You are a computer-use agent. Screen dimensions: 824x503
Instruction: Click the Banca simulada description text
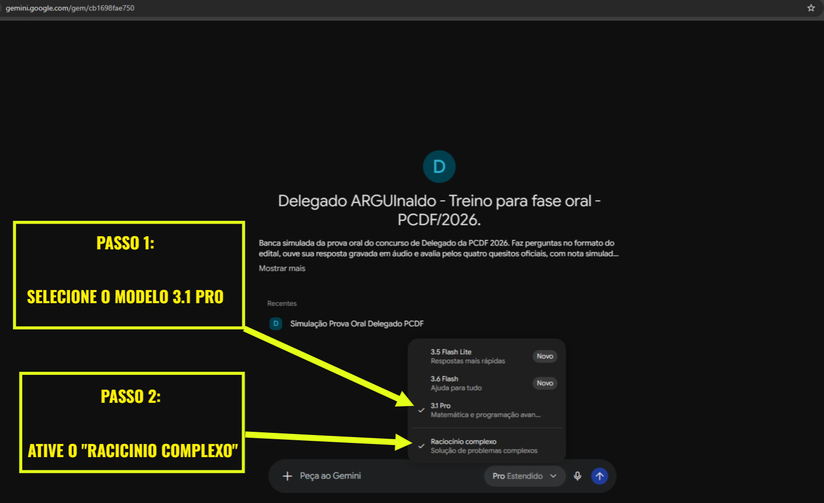click(438, 248)
